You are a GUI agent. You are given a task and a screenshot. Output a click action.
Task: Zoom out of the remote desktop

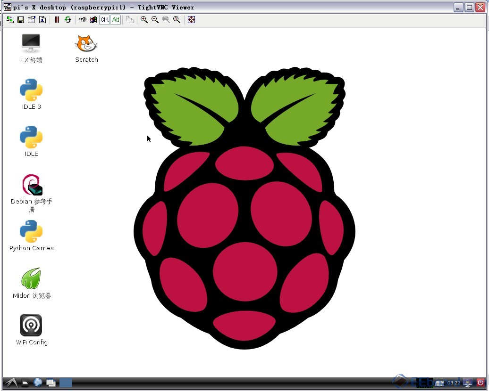(x=155, y=20)
